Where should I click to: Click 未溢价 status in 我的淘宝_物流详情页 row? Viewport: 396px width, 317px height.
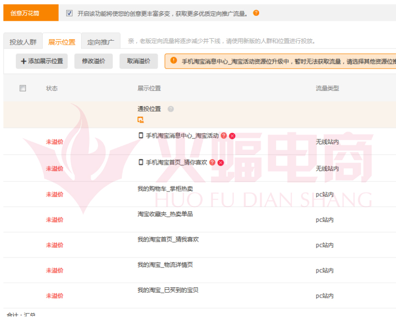click(x=55, y=271)
